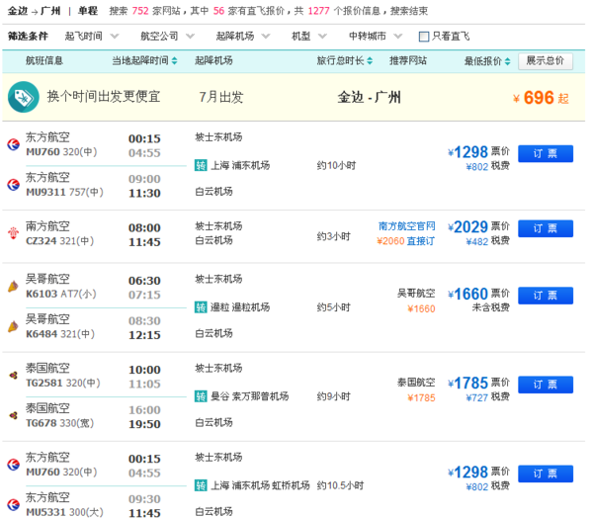
Task: Click the 吴哥航空 logo beside K6103
Action: point(13,287)
